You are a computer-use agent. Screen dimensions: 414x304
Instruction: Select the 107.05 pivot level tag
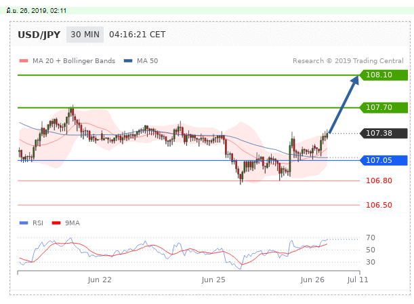pyautogui.click(x=384, y=160)
